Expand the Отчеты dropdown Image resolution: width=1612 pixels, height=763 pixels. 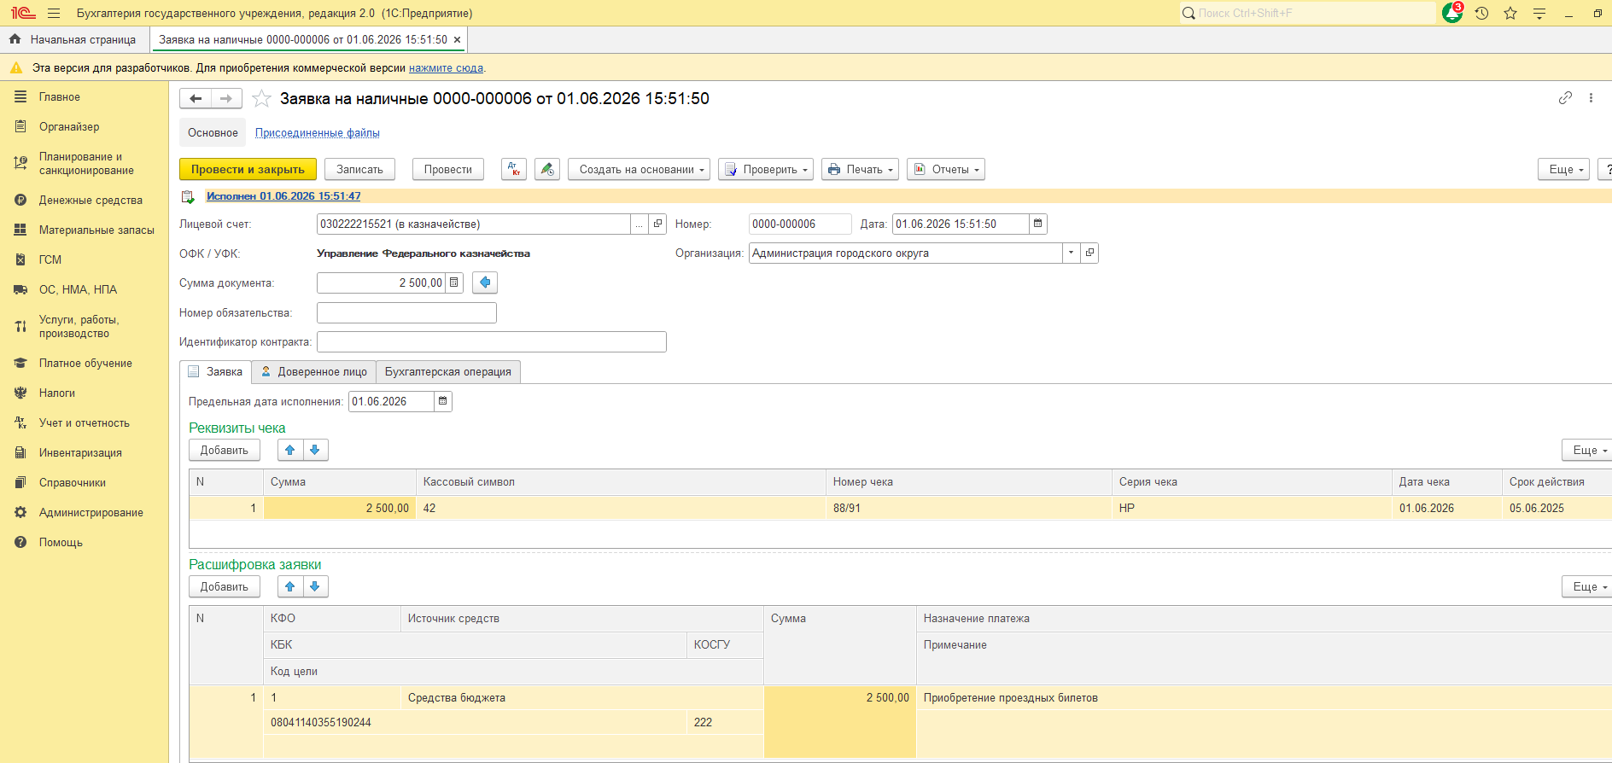tap(946, 169)
